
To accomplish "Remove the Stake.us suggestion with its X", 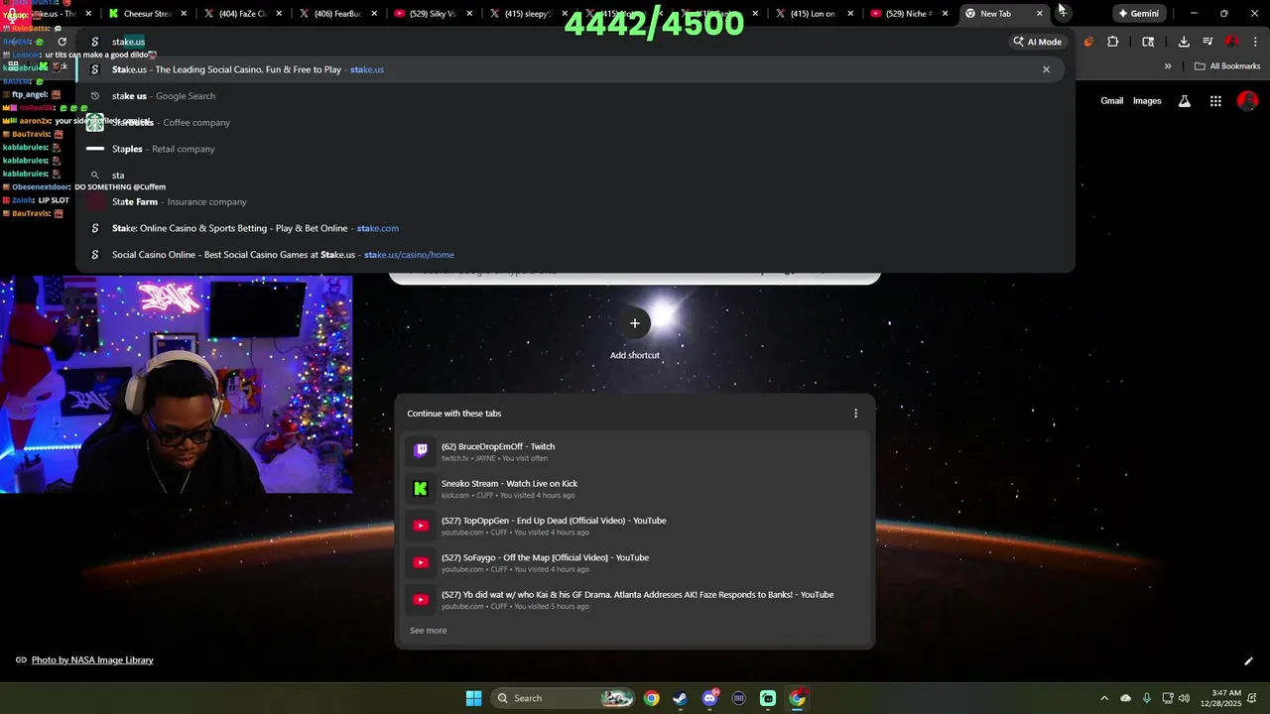I will [x=1046, y=69].
